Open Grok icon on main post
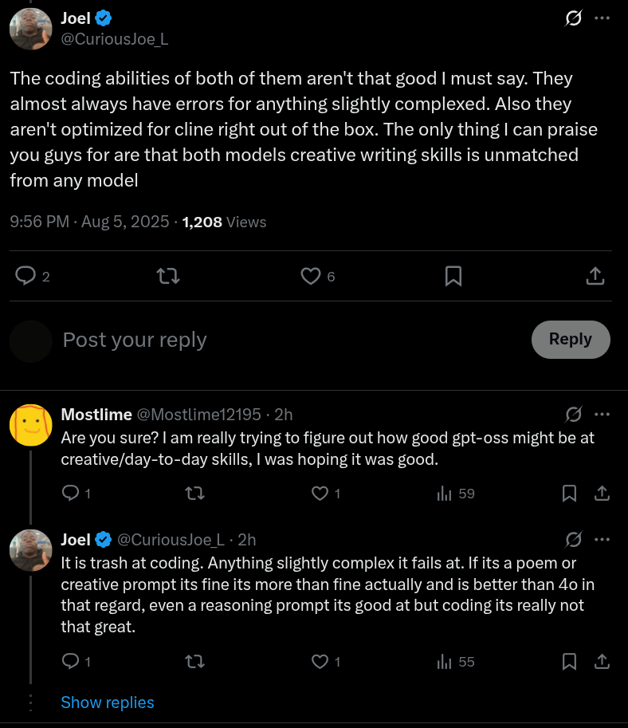Screen dimensions: 628x728 pos(573,18)
